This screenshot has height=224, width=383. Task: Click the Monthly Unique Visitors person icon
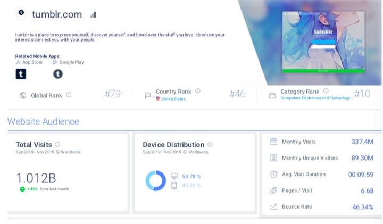coord(273,158)
